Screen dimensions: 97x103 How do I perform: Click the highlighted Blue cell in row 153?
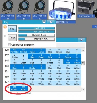point(15,67)
